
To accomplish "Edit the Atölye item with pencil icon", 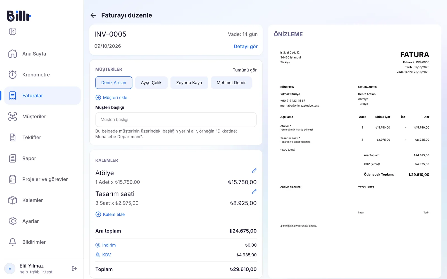I will (x=254, y=170).
